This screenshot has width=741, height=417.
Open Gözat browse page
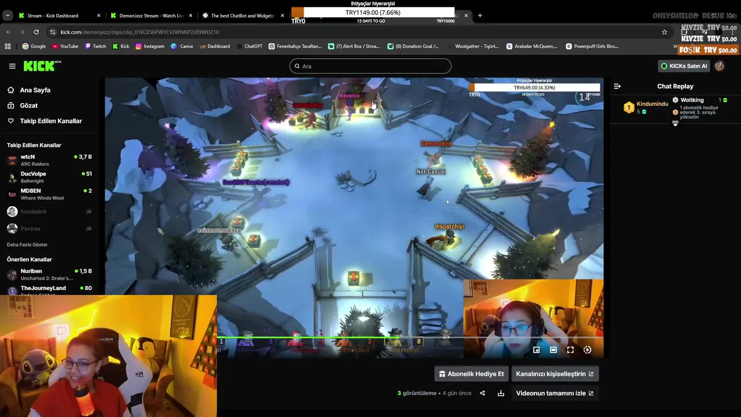29,105
